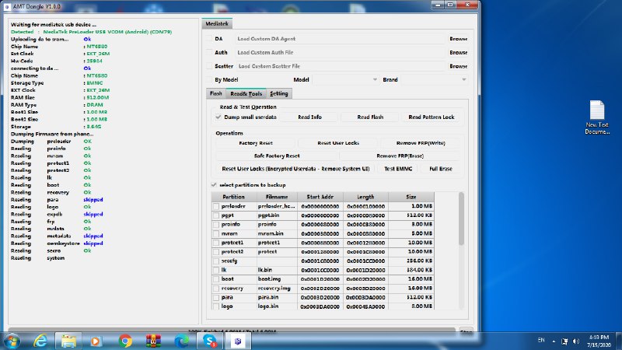Image resolution: width=622 pixels, height=350 pixels.
Task: Open Skype taskbar icon
Action: pyautogui.click(x=210, y=341)
